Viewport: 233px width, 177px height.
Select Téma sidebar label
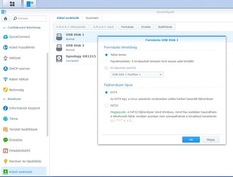coord(14,119)
